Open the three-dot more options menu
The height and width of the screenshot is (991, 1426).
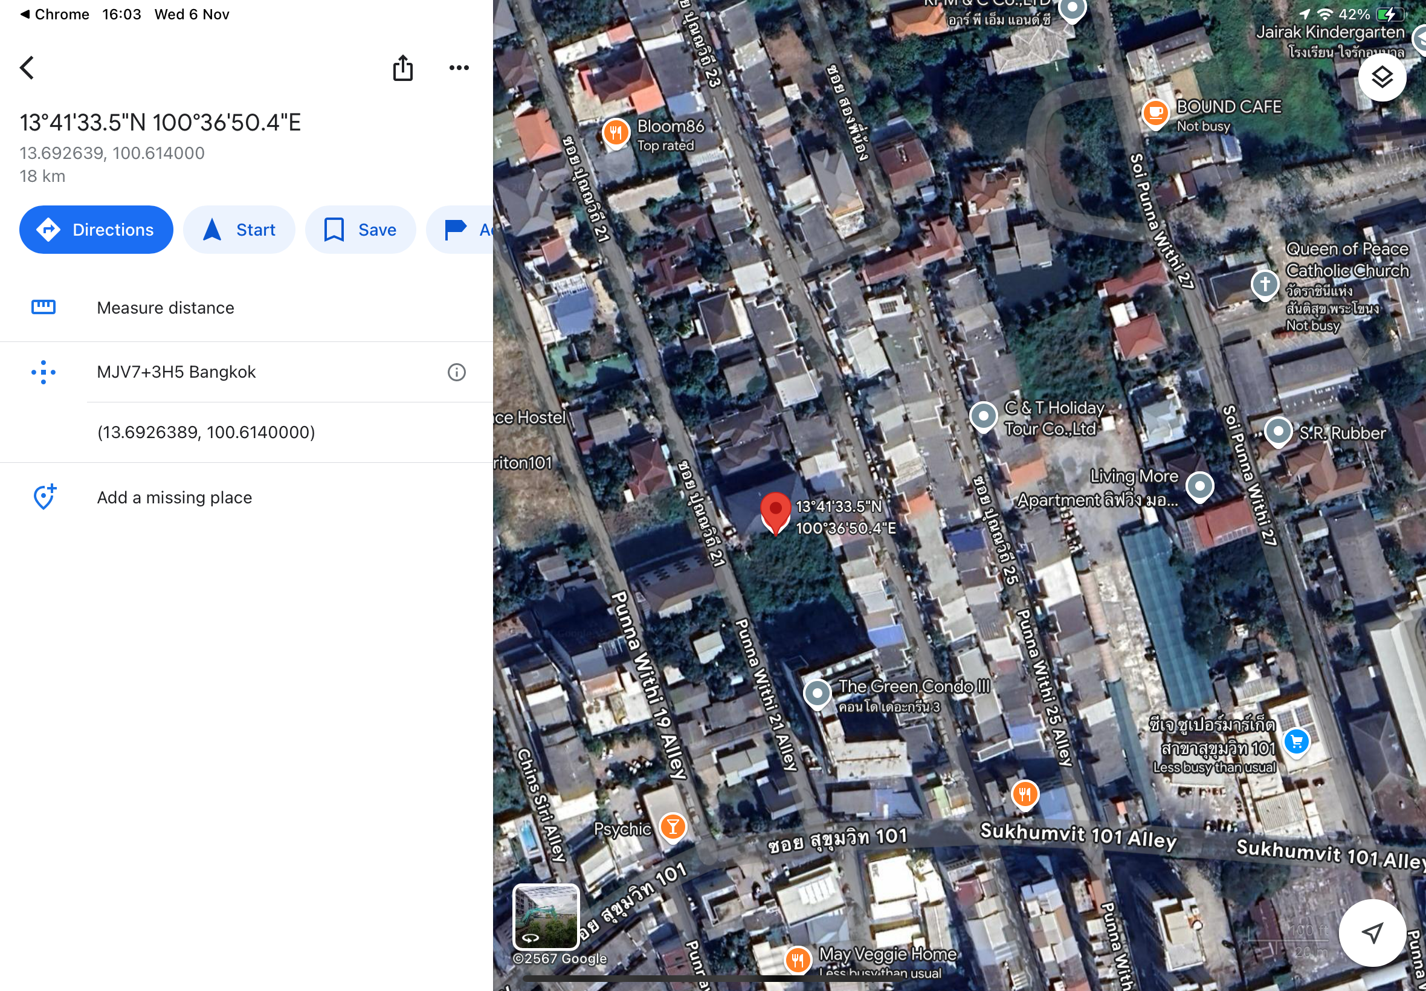pos(459,68)
